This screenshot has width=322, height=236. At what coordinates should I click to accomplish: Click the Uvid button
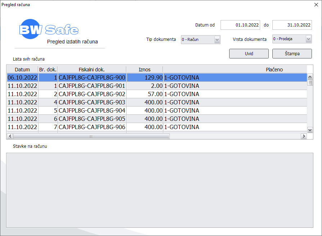(x=249, y=53)
